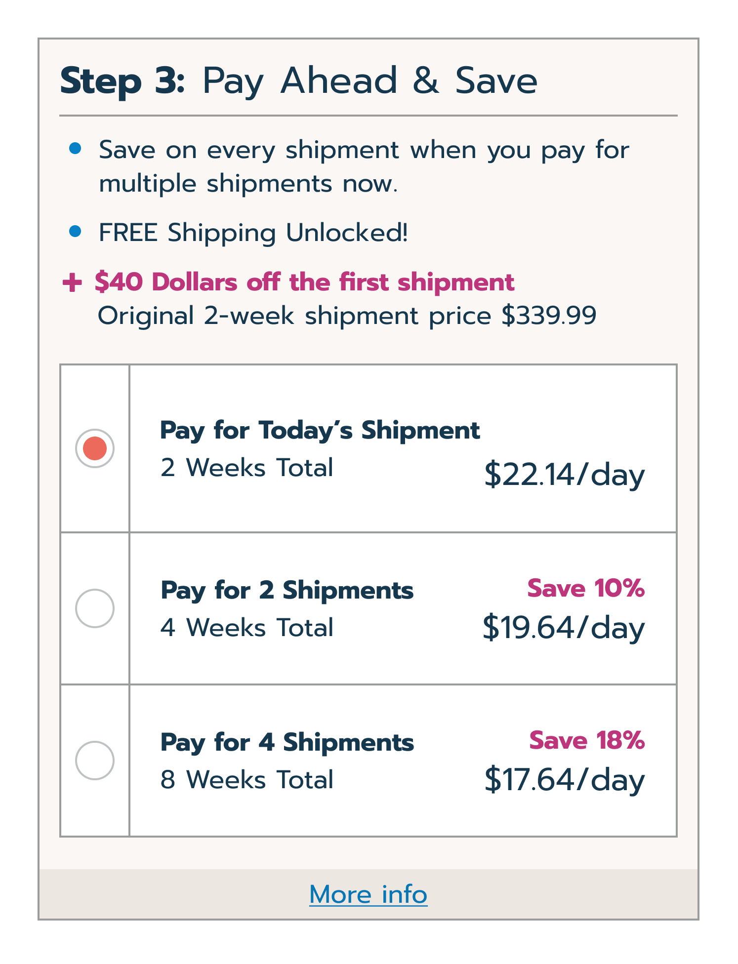Click the pink plus icon beside $40 offer

coord(72,282)
